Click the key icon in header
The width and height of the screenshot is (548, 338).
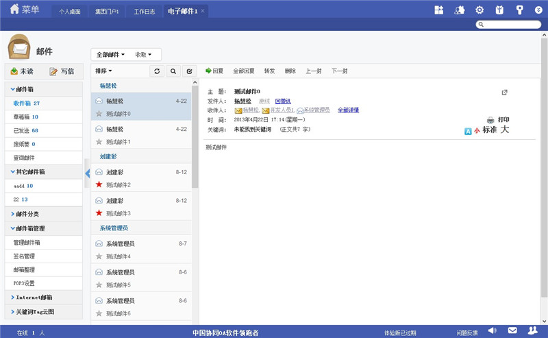tap(520, 10)
